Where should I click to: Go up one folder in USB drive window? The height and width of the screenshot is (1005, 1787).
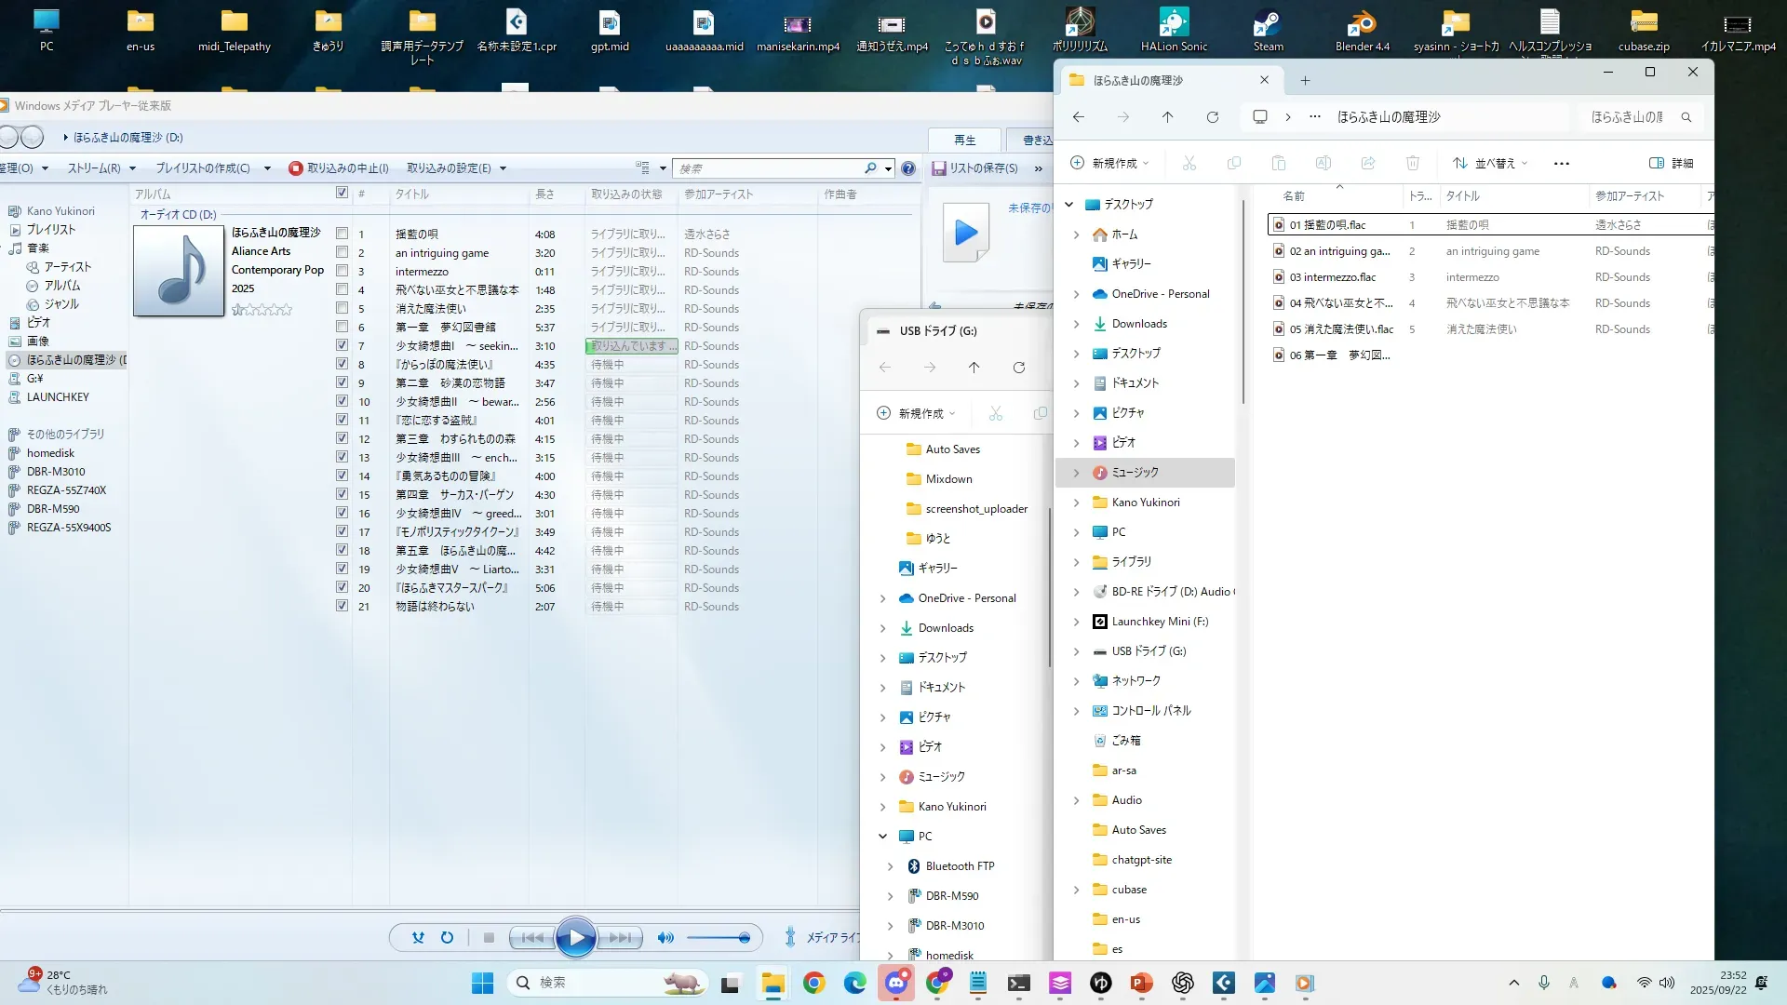[974, 368]
